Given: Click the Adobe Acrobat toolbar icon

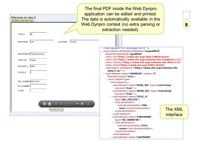Looking at the screenshot, I should tap(89, 104).
